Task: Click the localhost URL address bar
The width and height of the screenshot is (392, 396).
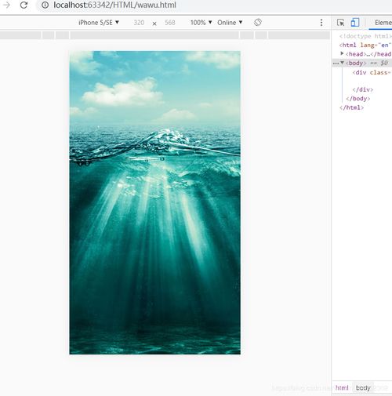Action: pos(114,5)
